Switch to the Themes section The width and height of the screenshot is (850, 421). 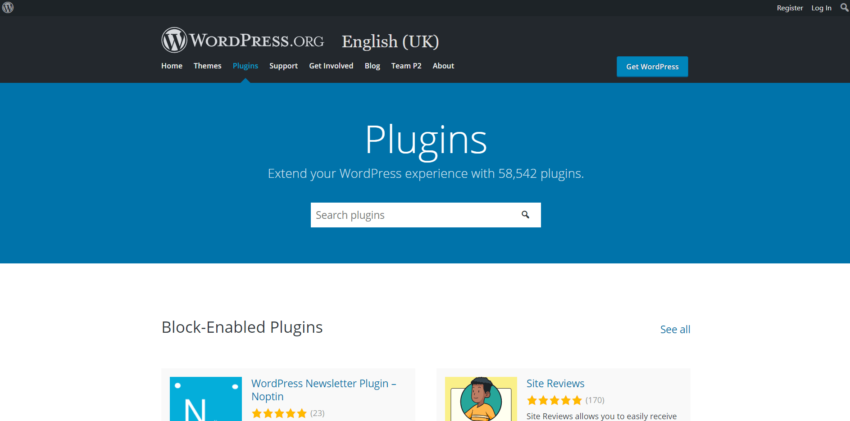pyautogui.click(x=207, y=66)
